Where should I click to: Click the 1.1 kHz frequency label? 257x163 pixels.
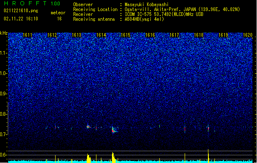click(4, 53)
